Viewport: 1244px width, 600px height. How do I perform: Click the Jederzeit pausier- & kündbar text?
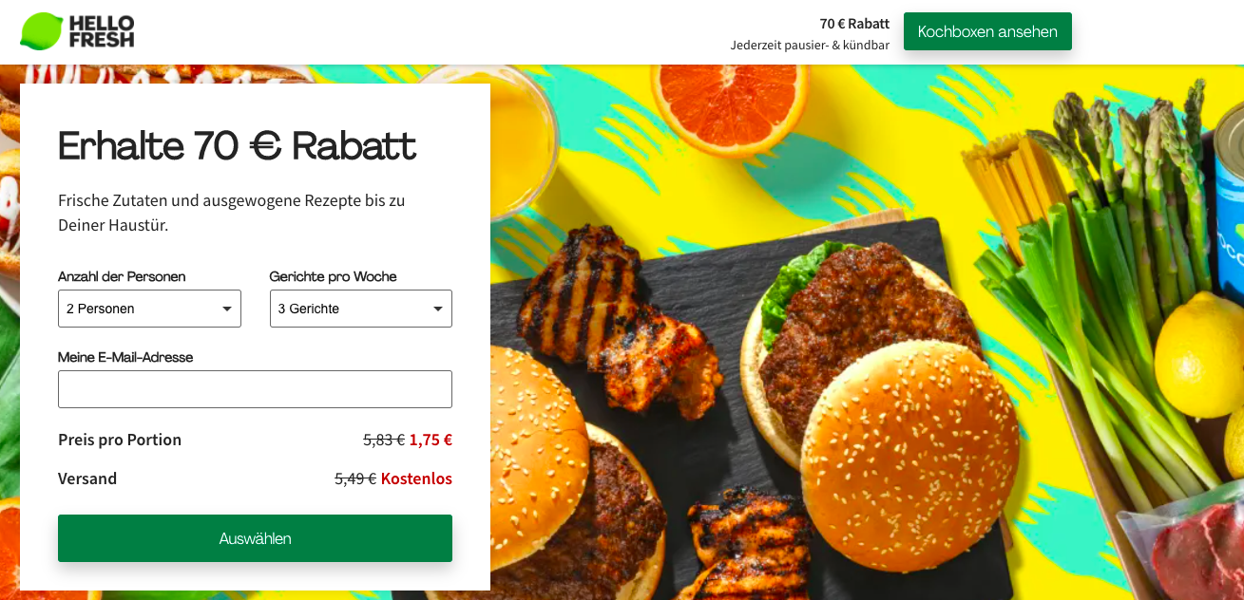(x=810, y=45)
